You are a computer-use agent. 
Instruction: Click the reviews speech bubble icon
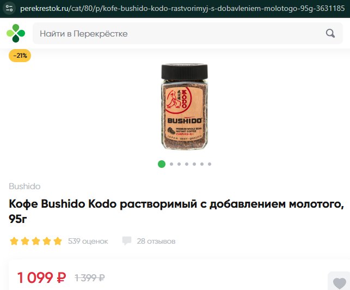127,241
